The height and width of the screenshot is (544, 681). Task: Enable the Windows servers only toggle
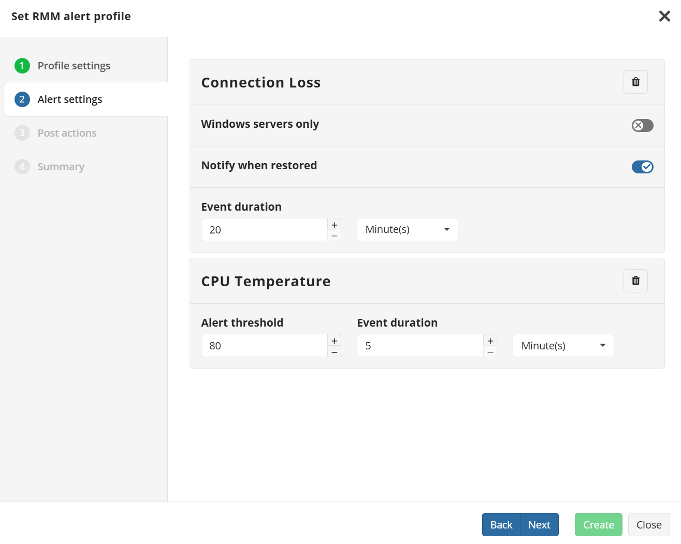click(642, 125)
